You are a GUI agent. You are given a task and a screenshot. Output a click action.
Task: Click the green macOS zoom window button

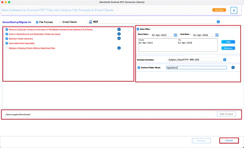[x=9, y=2]
